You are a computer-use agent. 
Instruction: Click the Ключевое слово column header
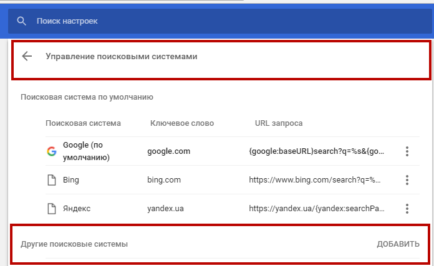pos(182,123)
